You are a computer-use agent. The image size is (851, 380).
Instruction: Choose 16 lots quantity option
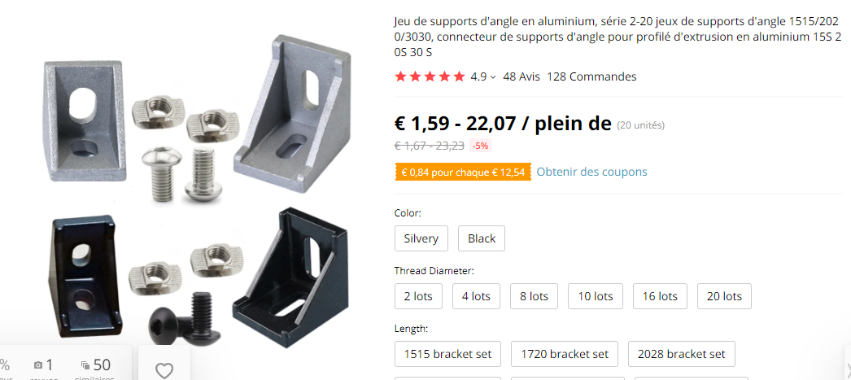659,296
